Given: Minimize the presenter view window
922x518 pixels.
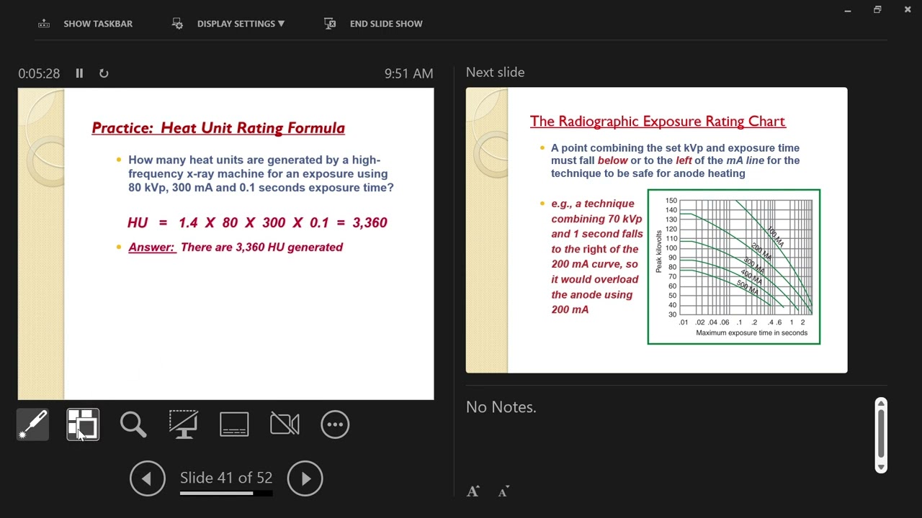Looking at the screenshot, I should pos(848,10).
